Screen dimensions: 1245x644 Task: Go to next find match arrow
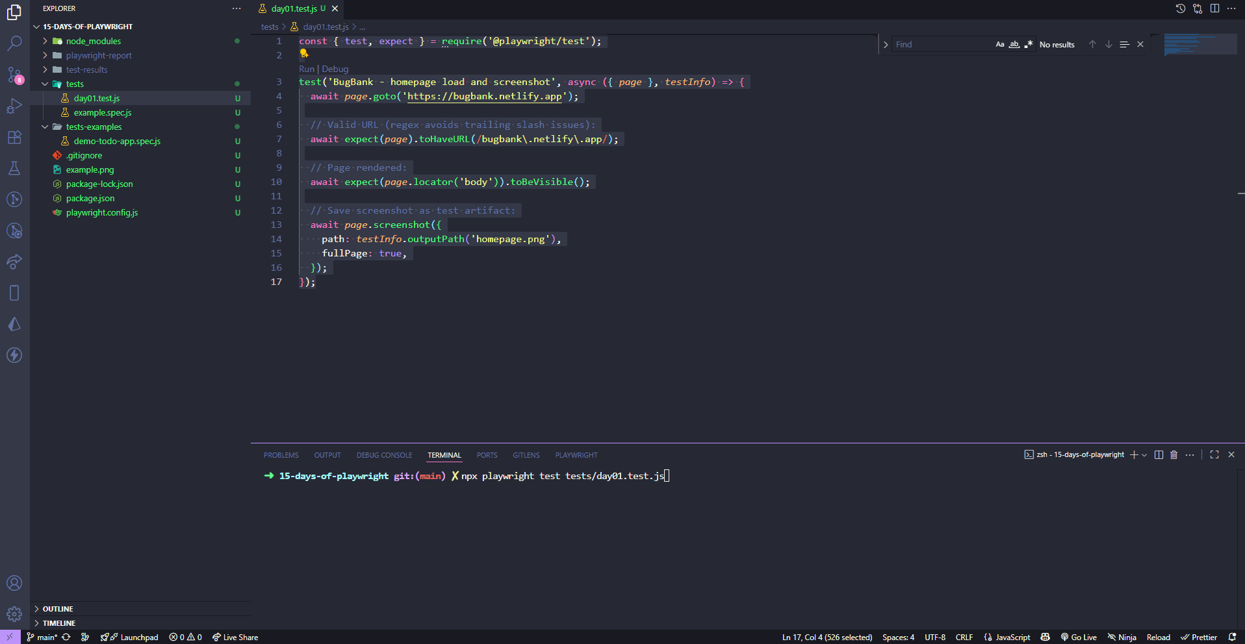tap(1109, 44)
